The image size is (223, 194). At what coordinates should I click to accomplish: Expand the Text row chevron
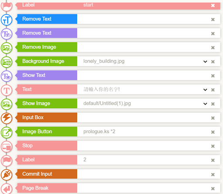[x=205, y=90]
